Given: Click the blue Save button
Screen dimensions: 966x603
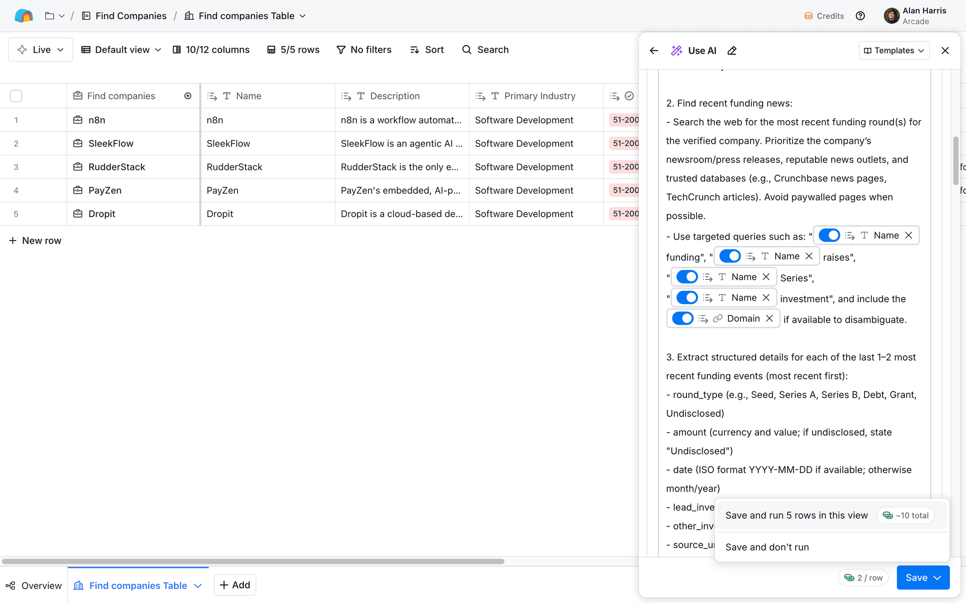Looking at the screenshot, I should [916, 577].
